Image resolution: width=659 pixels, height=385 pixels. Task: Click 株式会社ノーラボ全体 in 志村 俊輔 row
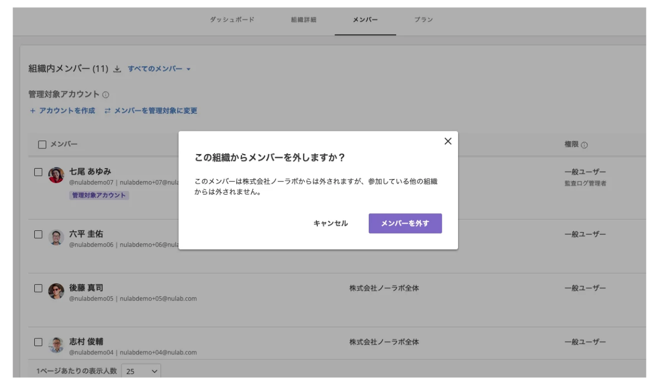tap(384, 342)
